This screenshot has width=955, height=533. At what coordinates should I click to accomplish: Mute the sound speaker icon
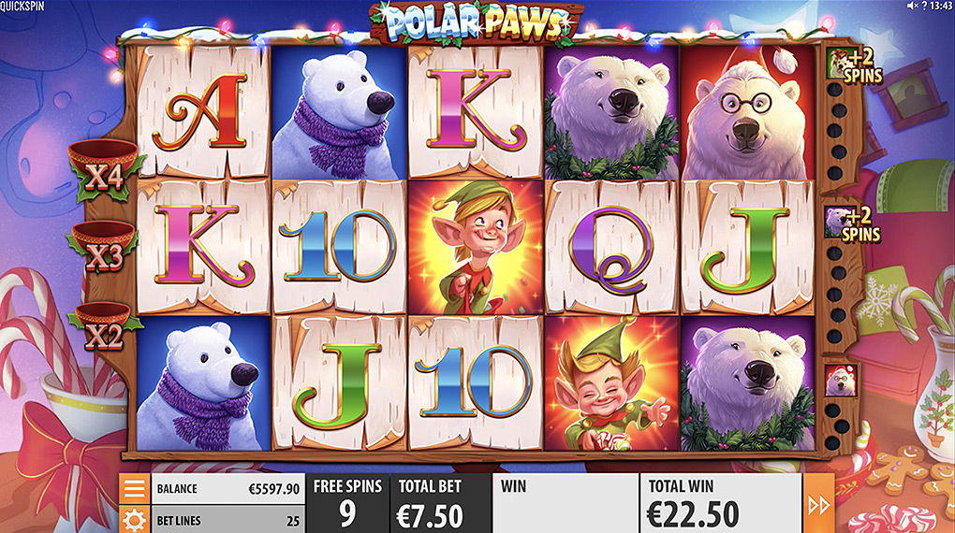(x=912, y=6)
